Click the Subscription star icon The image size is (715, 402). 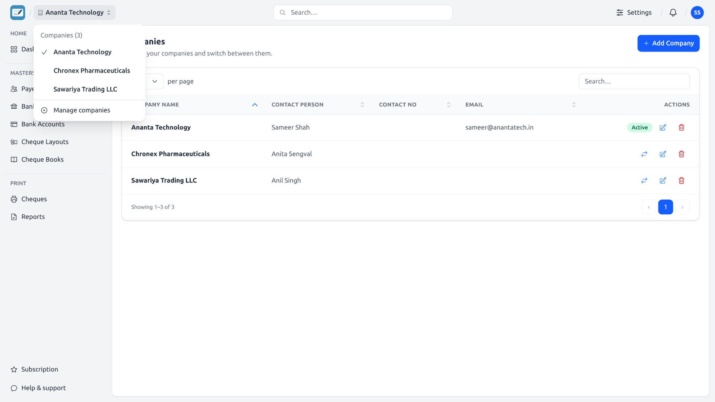[x=14, y=369]
